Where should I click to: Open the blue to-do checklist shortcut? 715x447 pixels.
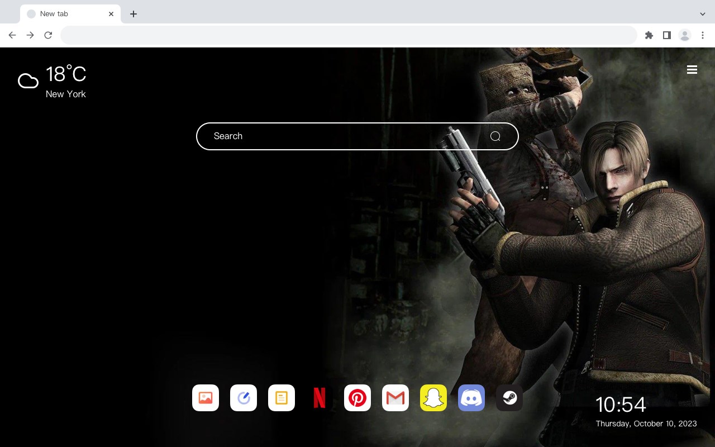pos(244,398)
